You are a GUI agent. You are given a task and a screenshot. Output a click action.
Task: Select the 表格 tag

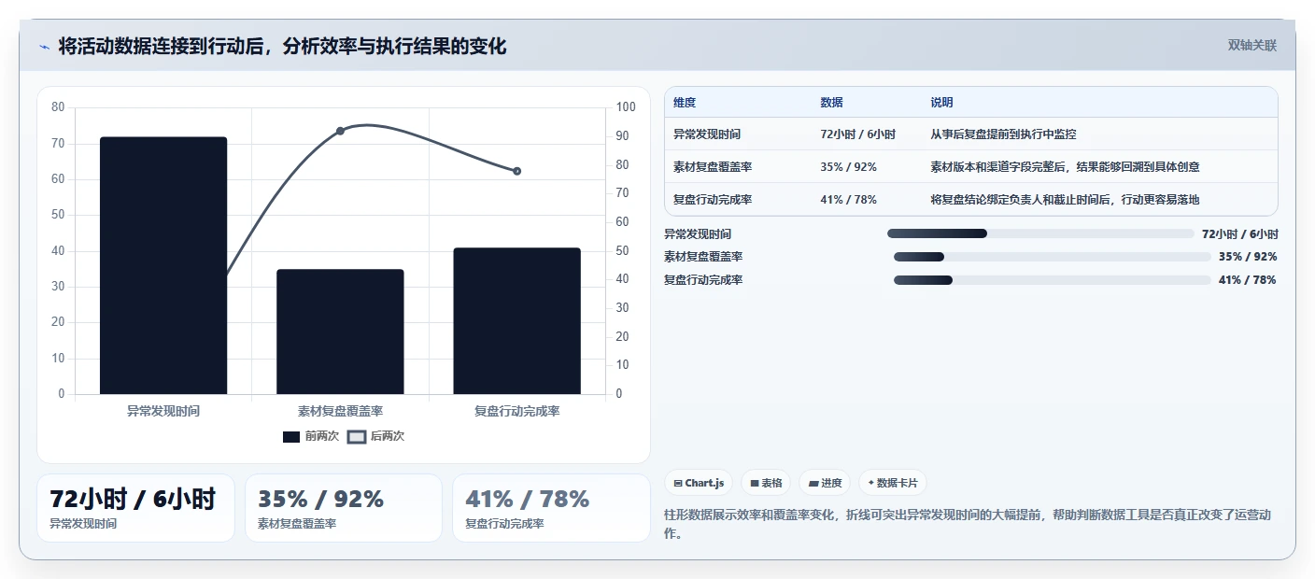pyautogui.click(x=766, y=483)
